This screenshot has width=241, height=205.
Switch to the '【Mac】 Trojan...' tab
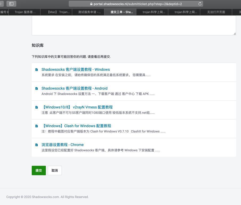(x=56, y=12)
